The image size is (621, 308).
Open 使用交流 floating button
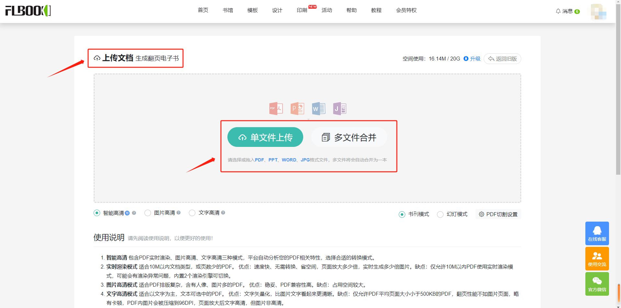coord(597,258)
